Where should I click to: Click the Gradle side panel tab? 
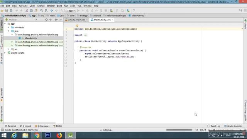coord(245,24)
